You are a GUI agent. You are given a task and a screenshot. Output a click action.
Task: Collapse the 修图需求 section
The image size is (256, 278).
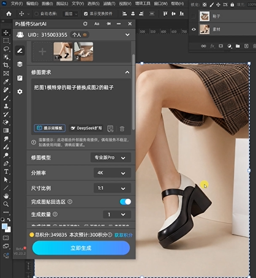click(x=127, y=72)
